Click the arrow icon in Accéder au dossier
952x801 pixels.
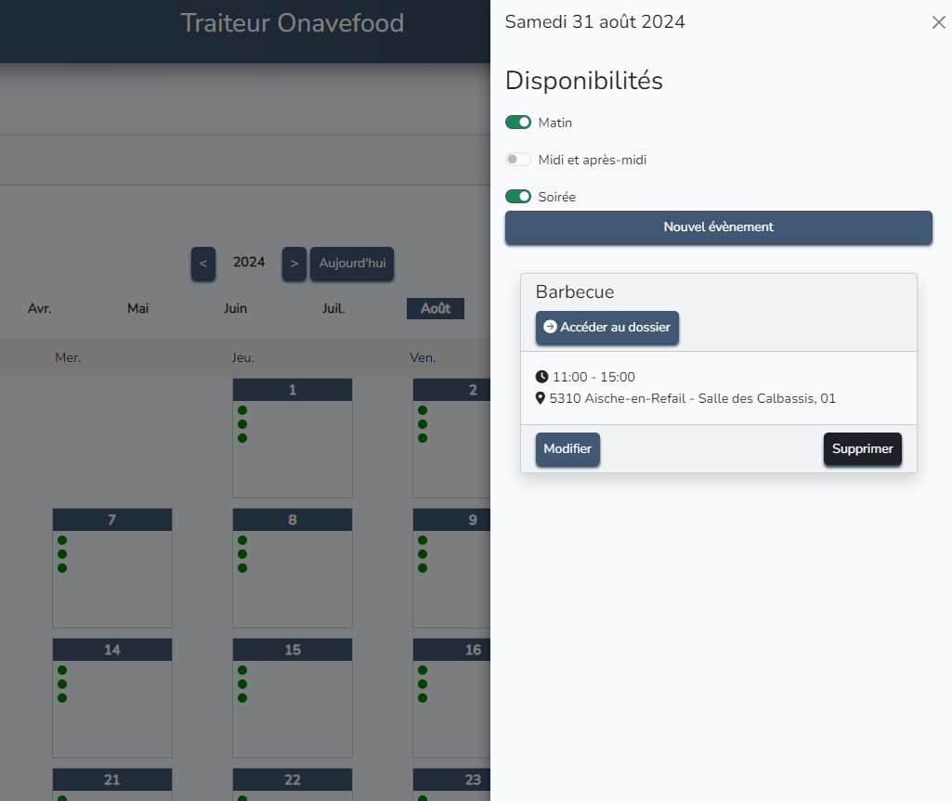click(550, 328)
